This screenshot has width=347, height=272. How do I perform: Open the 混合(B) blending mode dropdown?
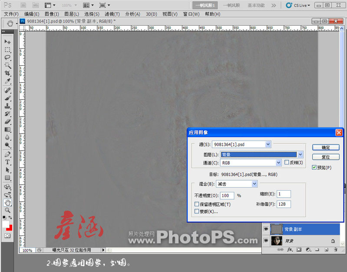coord(237,184)
